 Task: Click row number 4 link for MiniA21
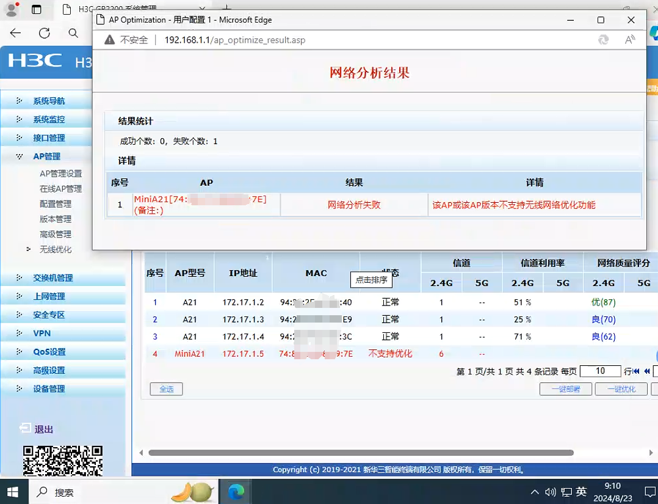click(155, 354)
